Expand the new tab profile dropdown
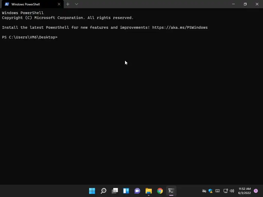The width and height of the screenshot is (263, 197). 77,4
